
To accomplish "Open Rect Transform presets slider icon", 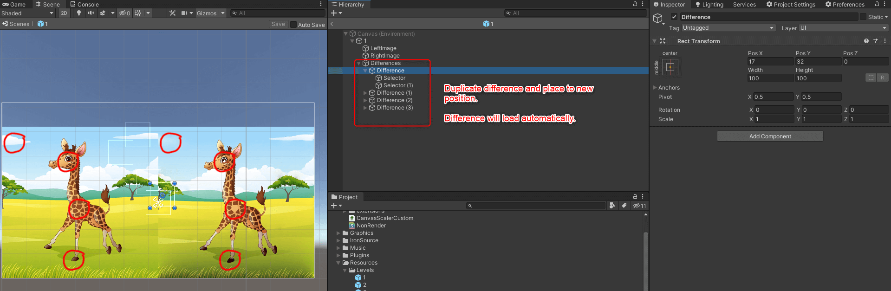I will click(x=876, y=41).
